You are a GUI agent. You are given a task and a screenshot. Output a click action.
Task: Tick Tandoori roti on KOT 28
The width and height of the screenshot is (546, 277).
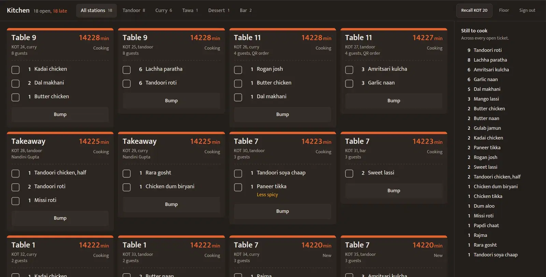pyautogui.click(x=15, y=187)
